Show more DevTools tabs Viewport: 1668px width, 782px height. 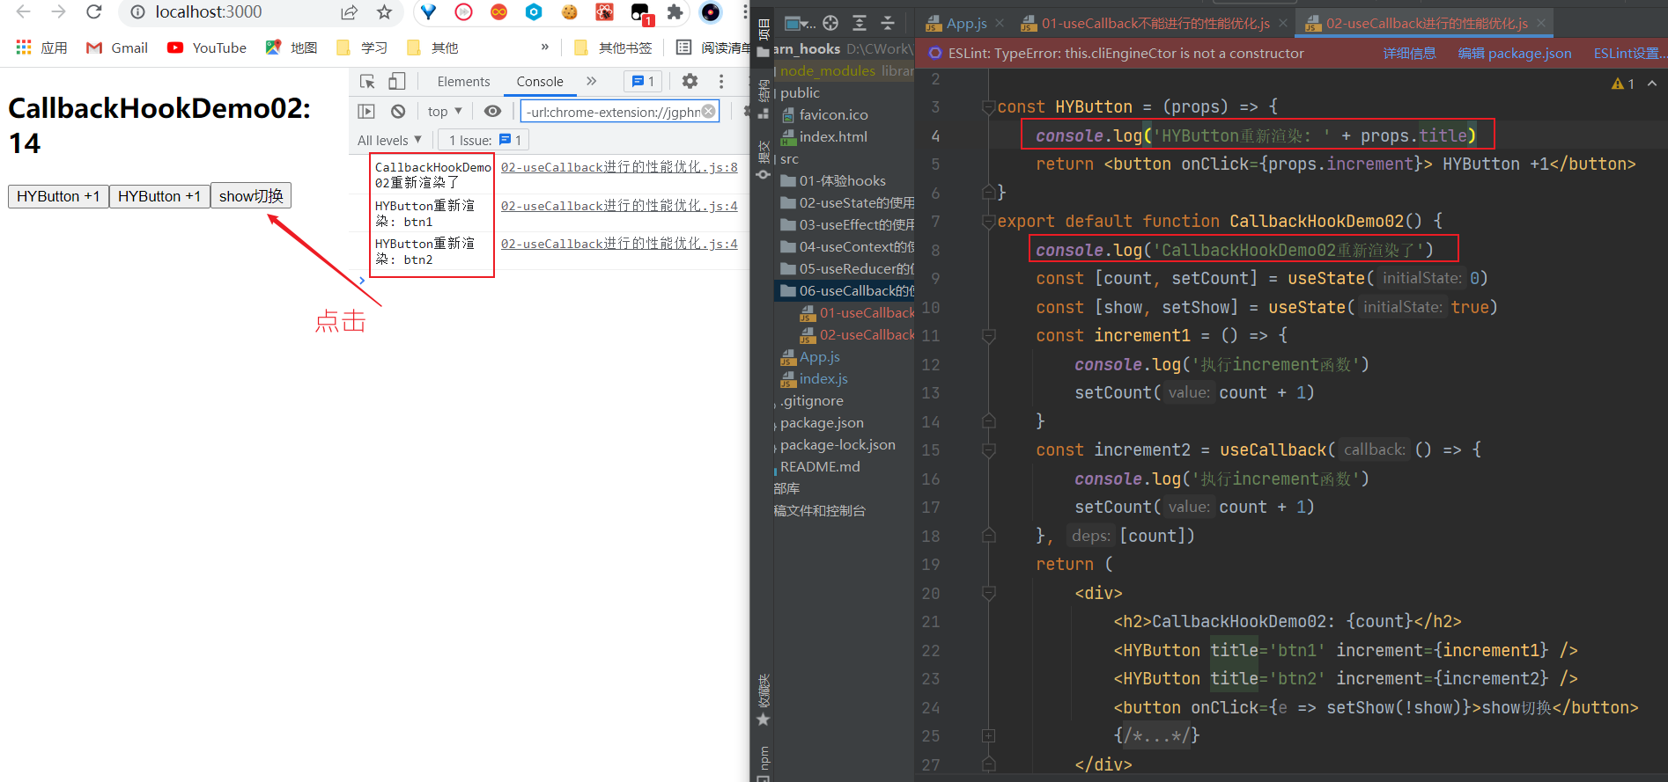tap(592, 81)
